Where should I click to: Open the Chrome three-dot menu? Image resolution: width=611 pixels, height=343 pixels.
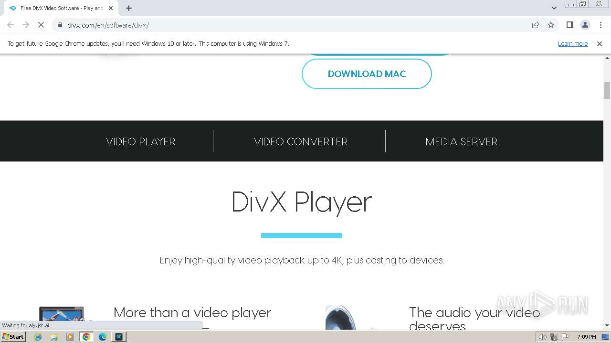600,25
